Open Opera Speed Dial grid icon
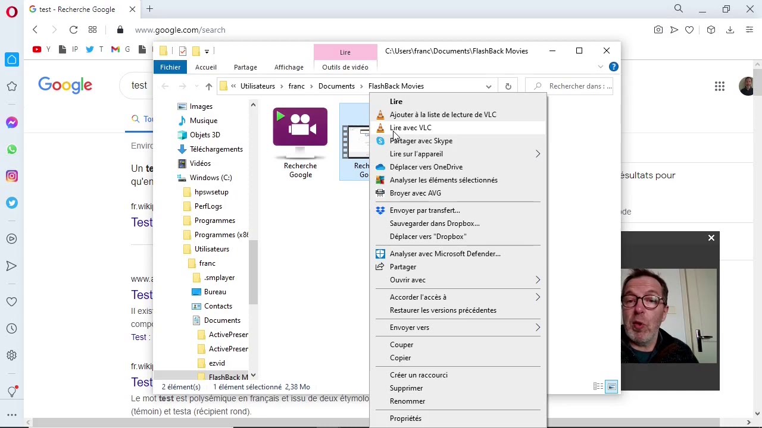Image resolution: width=762 pixels, height=428 pixels. pos(92,30)
